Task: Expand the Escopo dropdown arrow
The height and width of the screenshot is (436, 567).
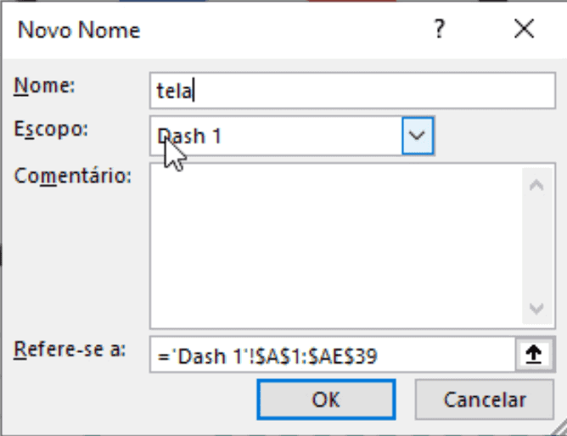Action: pos(417,136)
